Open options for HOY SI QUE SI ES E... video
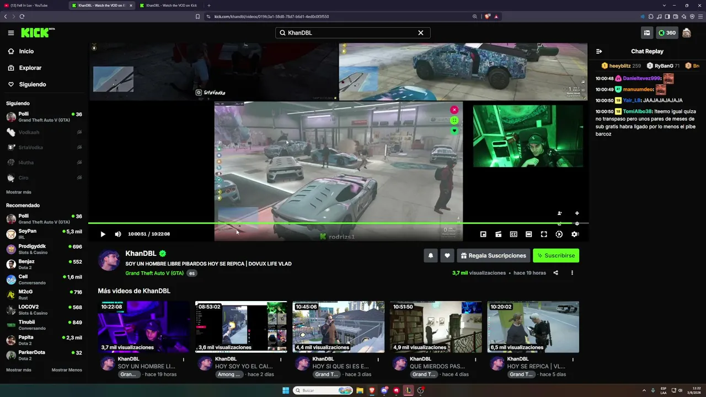 [x=378, y=360]
